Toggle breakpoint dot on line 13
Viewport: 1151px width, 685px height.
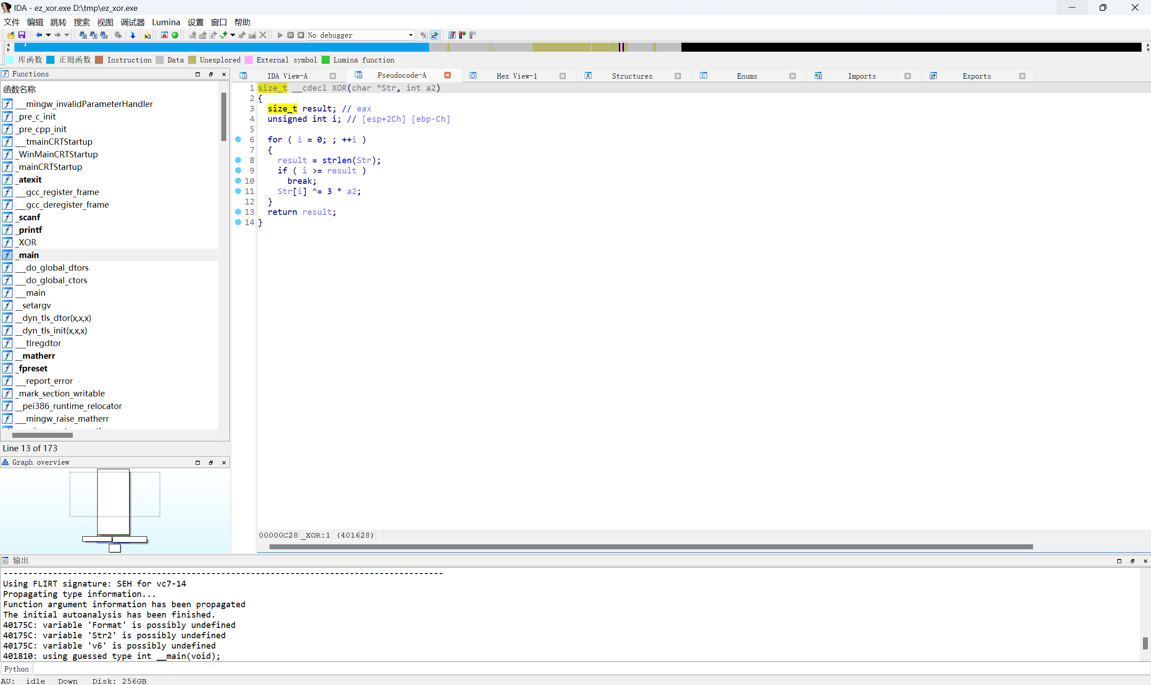point(238,212)
